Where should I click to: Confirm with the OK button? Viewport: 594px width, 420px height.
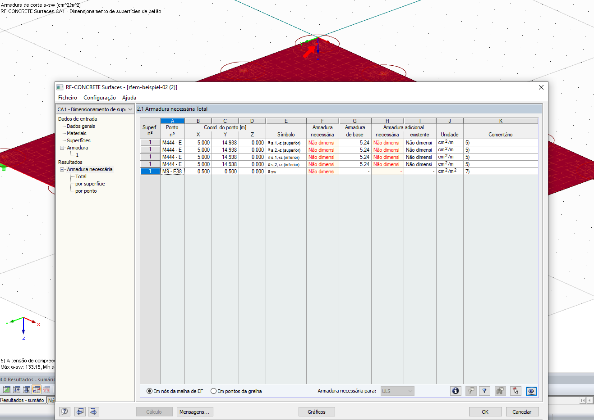(485, 412)
